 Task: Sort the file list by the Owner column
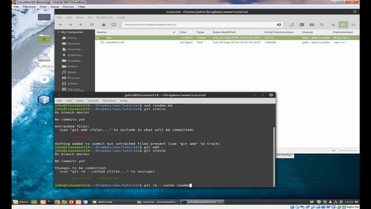(x=308, y=32)
